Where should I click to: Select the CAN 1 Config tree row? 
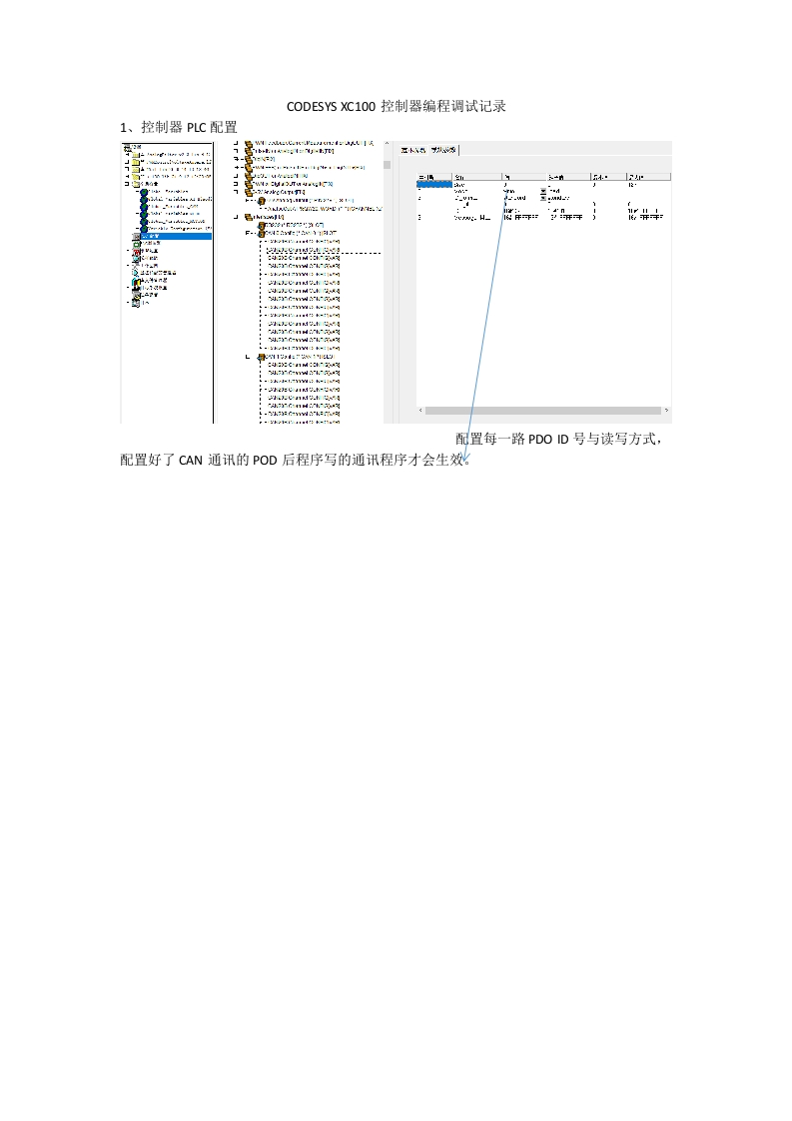[296, 357]
